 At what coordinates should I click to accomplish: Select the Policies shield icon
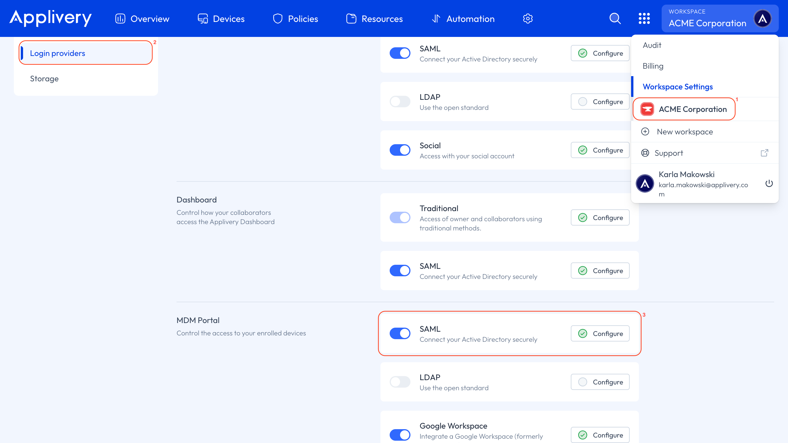pyautogui.click(x=277, y=18)
